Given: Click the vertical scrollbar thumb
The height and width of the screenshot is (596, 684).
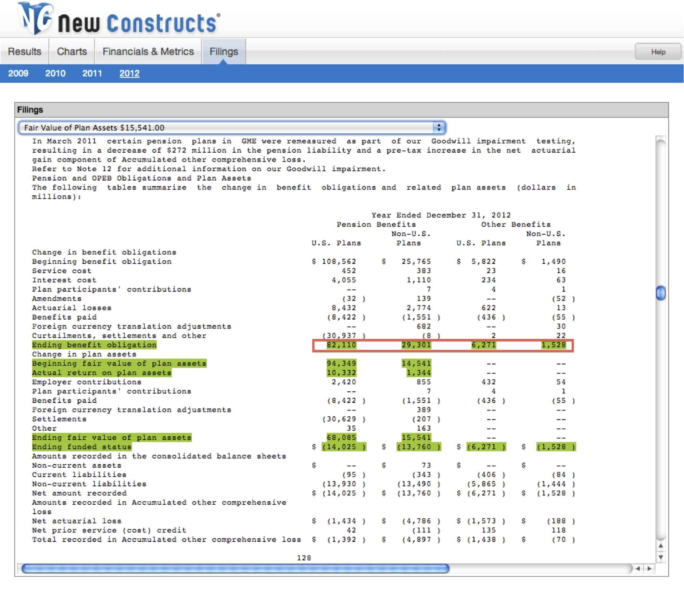Looking at the screenshot, I should [661, 293].
